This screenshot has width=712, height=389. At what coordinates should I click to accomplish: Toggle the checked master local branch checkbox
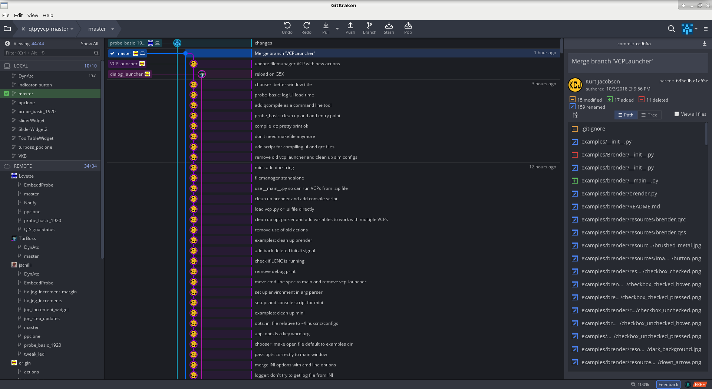click(x=6, y=93)
